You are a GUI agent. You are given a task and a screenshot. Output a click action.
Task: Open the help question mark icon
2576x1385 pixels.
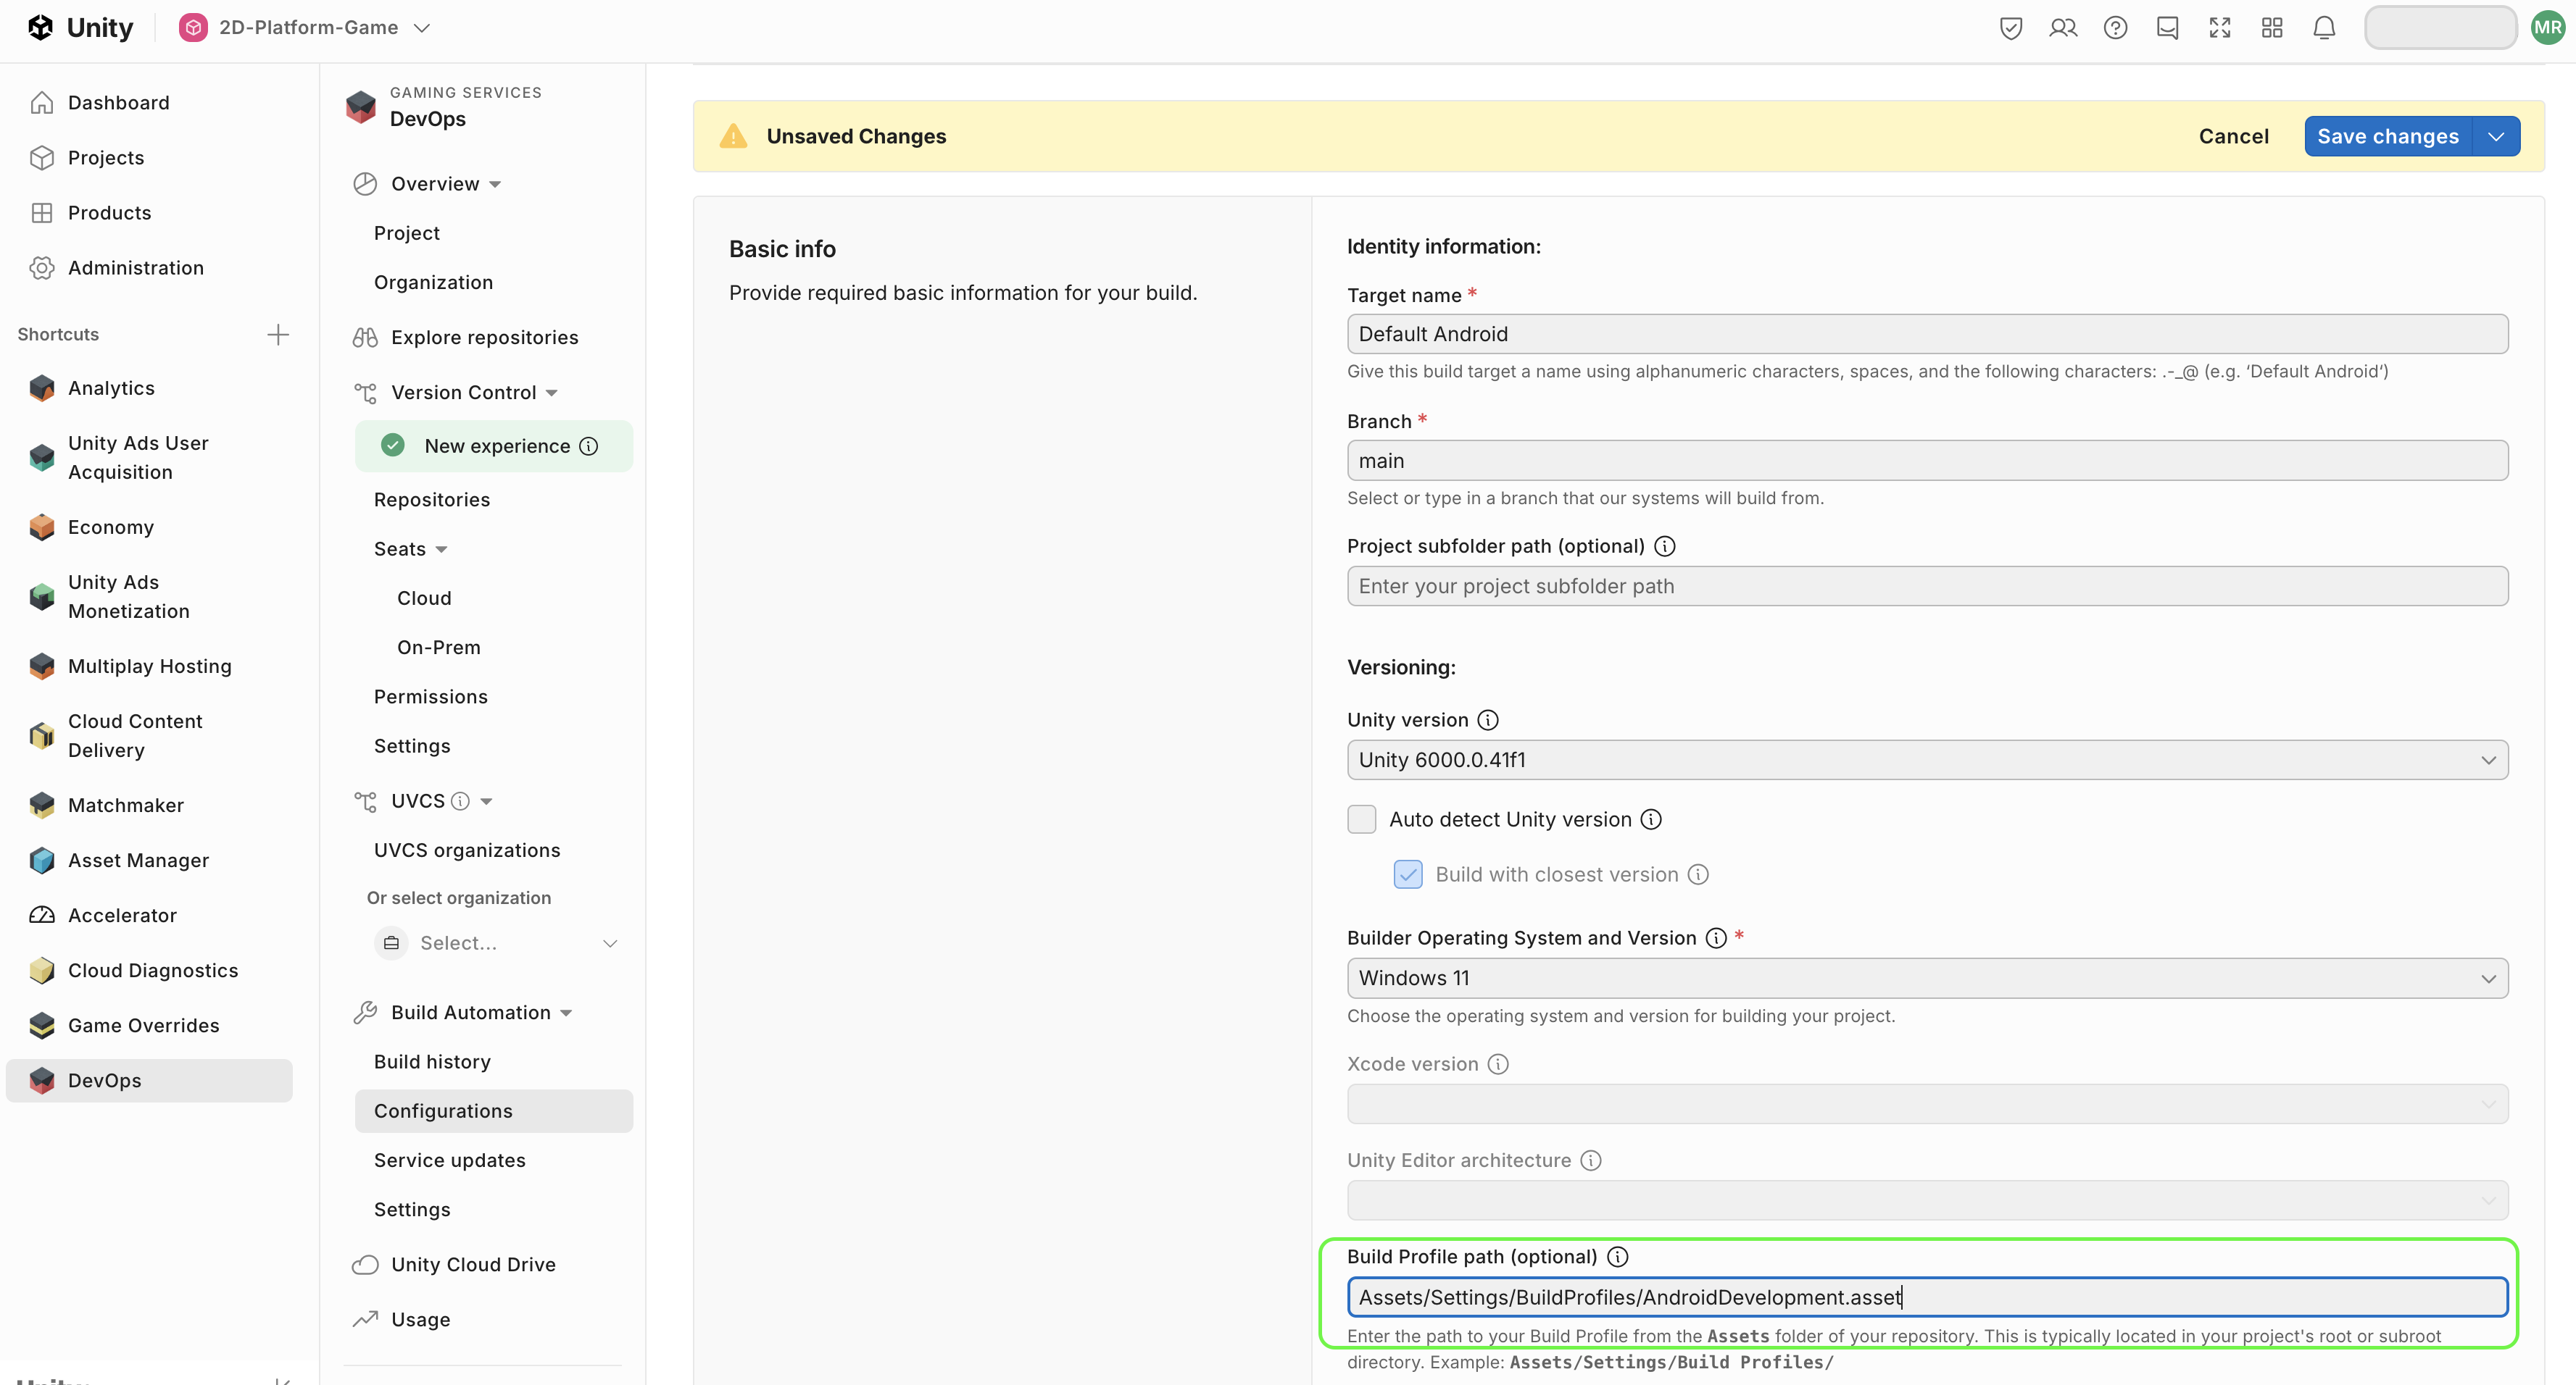(2115, 28)
